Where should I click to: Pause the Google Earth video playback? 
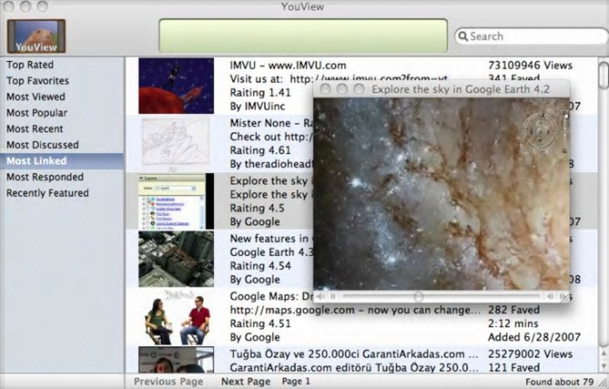pyautogui.click(x=333, y=296)
